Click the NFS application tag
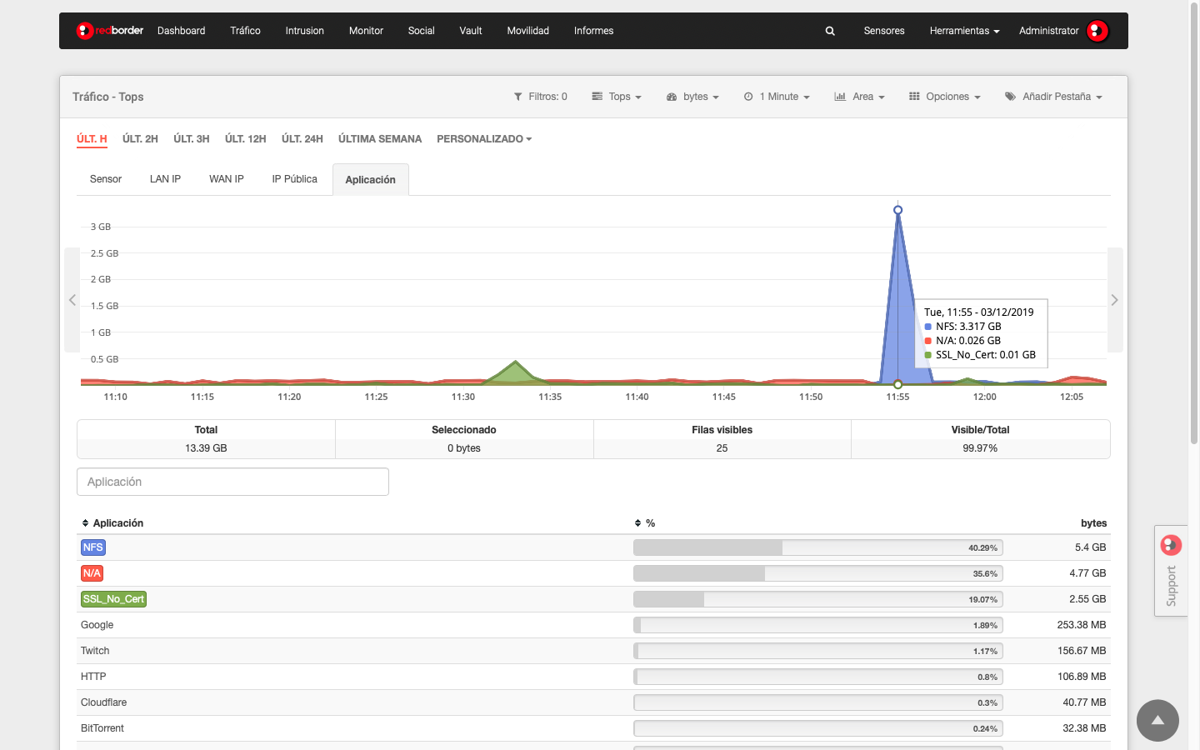This screenshot has height=750, width=1200. [93, 547]
